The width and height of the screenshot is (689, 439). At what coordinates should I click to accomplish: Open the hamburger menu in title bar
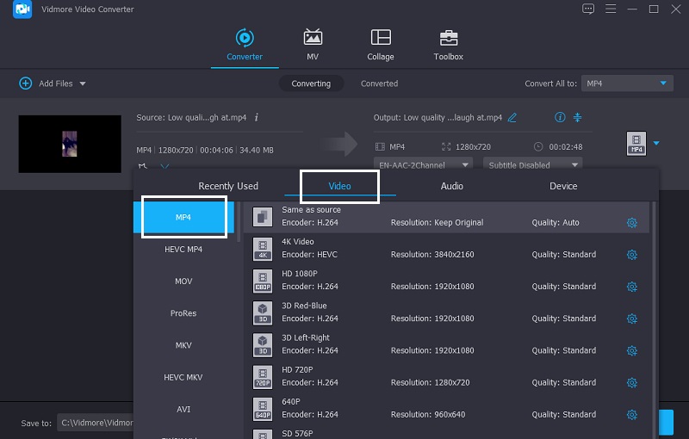click(x=611, y=9)
